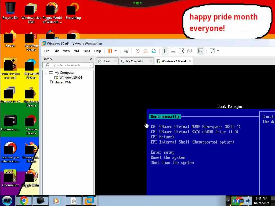Take a snapshot of this virtual machine

(x=137, y=51)
